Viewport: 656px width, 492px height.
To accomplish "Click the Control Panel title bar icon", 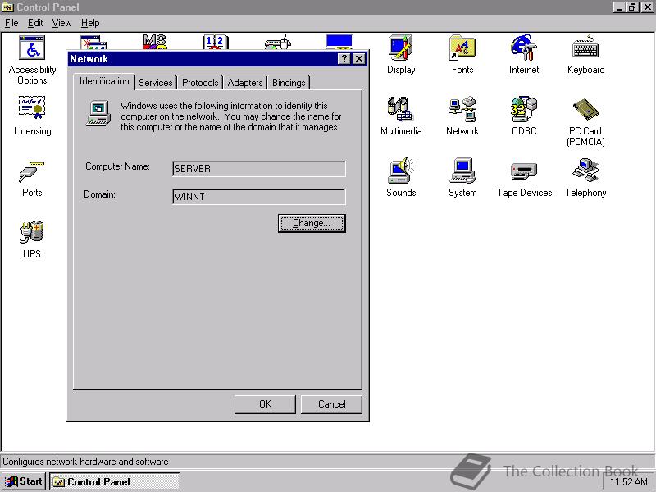I will (8, 7).
